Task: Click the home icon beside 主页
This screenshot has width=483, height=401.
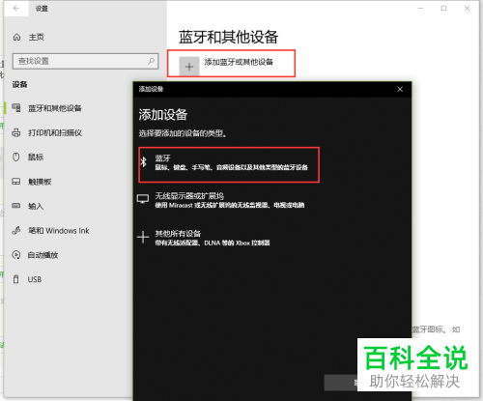Action: click(x=16, y=38)
